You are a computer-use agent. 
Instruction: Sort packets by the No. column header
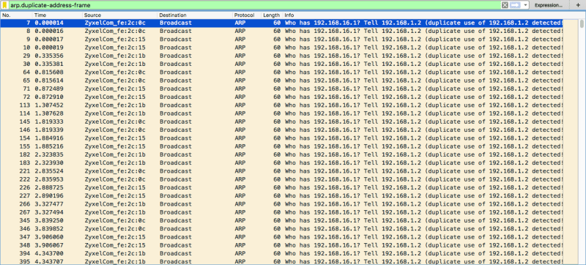click(16, 15)
